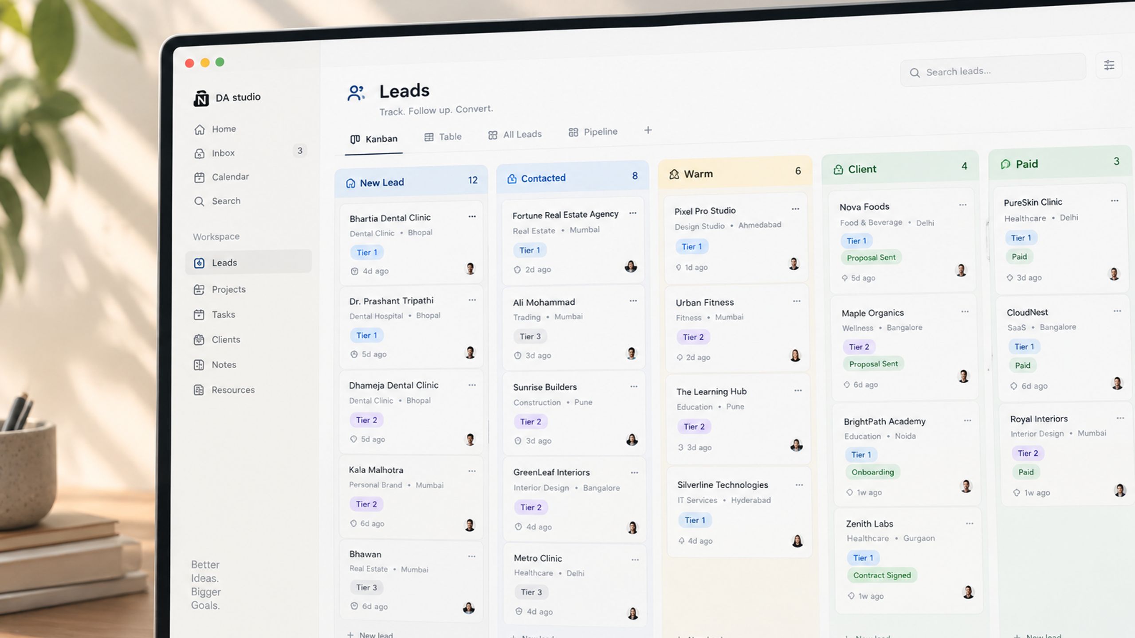Open Search in the sidebar
This screenshot has width=1135, height=638.
click(217, 201)
